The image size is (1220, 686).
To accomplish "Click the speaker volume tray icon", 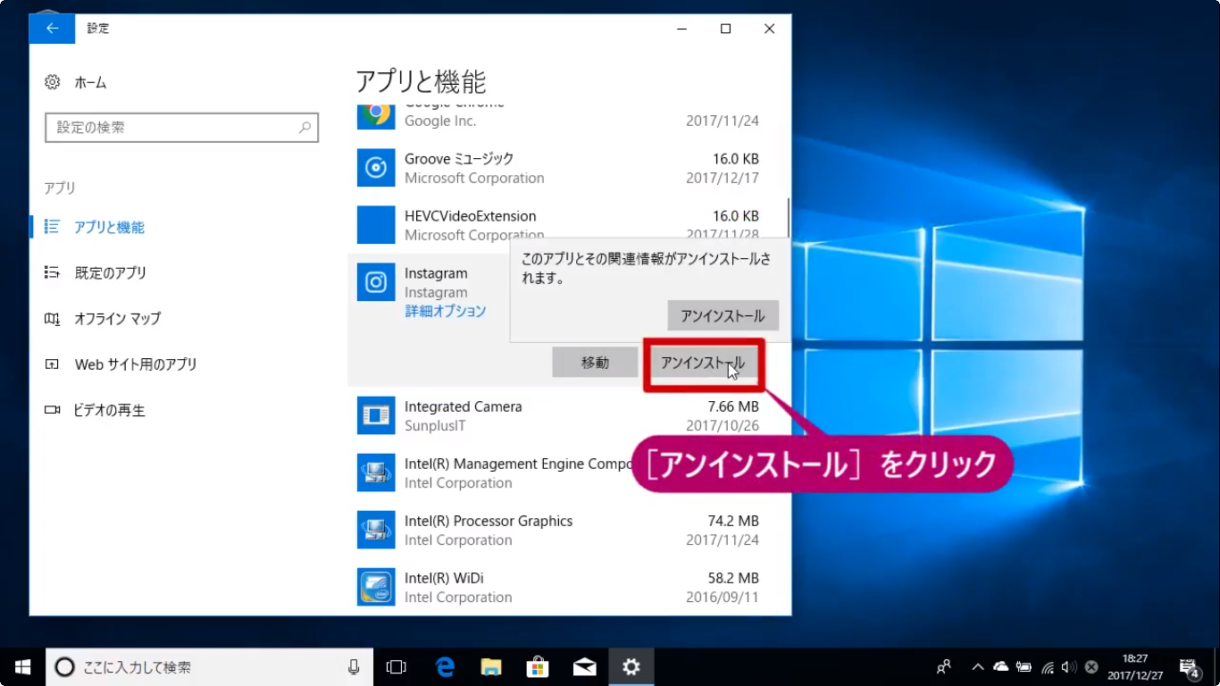I will [1069, 666].
